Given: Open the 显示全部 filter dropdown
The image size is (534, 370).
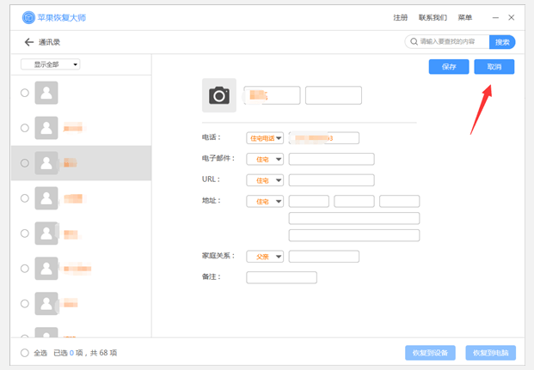Looking at the screenshot, I should (51, 64).
